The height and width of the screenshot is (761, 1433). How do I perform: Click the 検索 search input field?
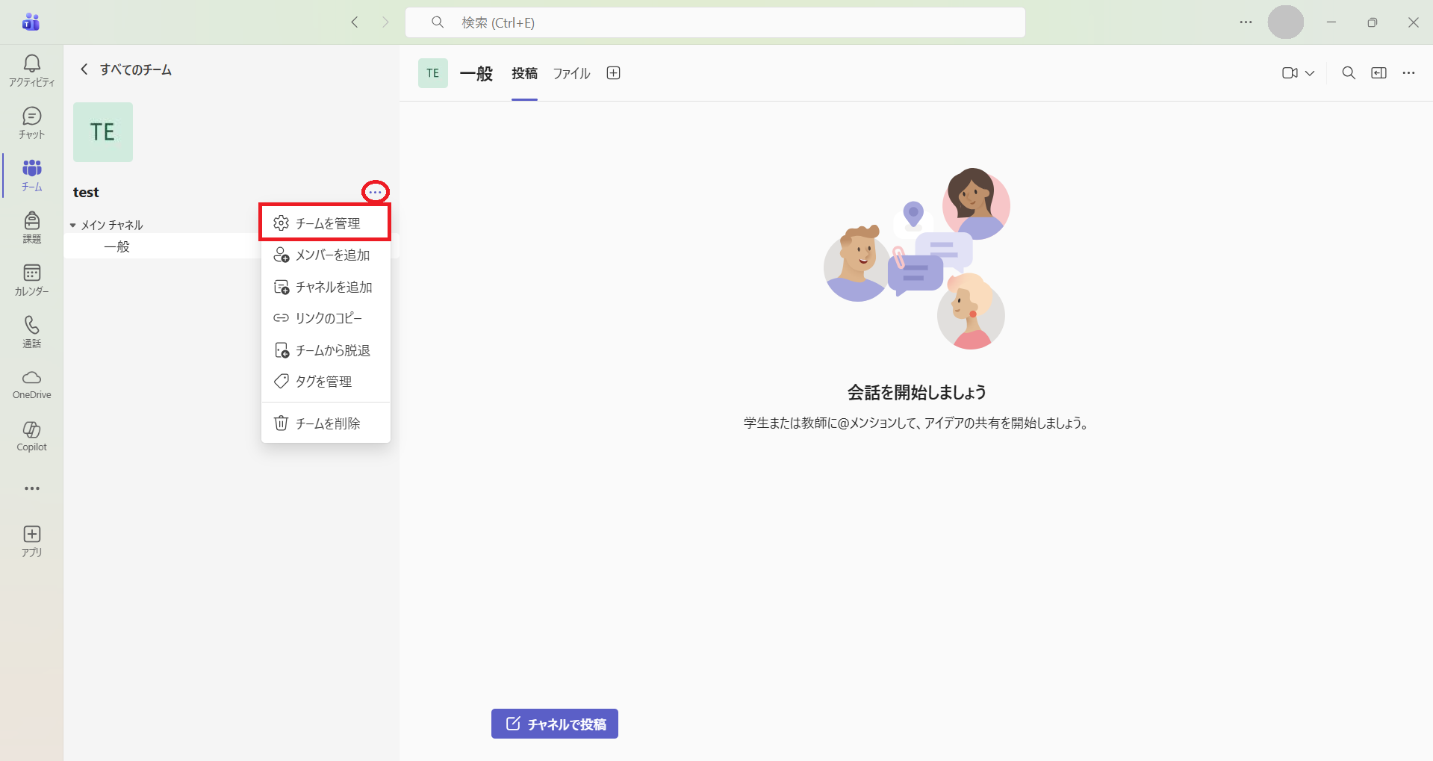coord(715,22)
